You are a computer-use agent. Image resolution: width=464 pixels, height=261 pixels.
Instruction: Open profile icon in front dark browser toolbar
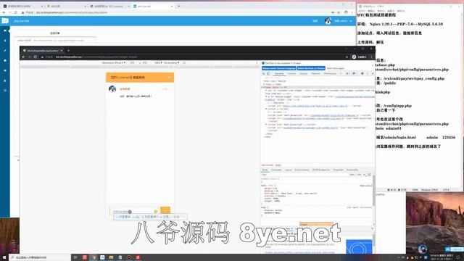354,57
